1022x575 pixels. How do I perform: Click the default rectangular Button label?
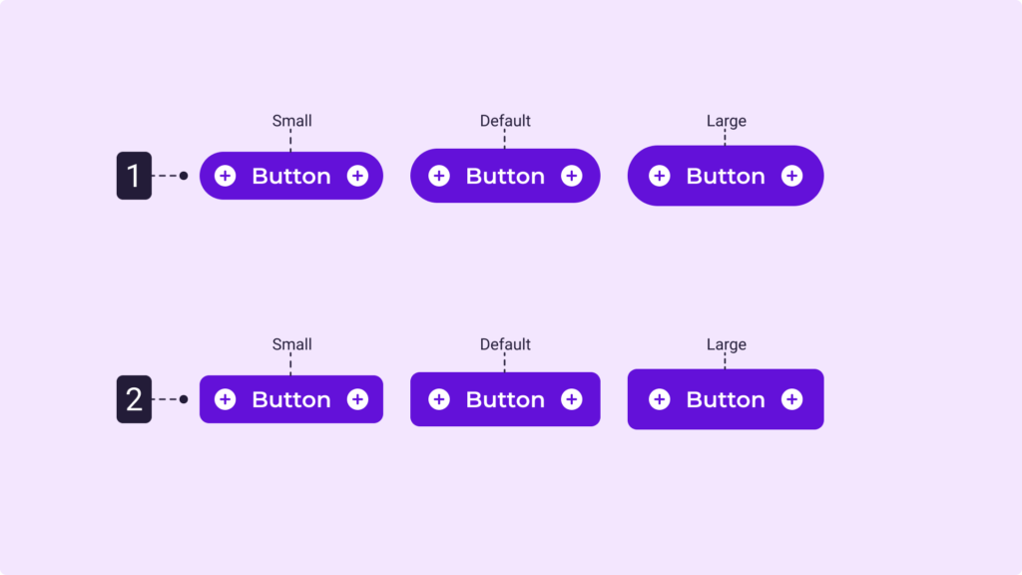(x=505, y=399)
